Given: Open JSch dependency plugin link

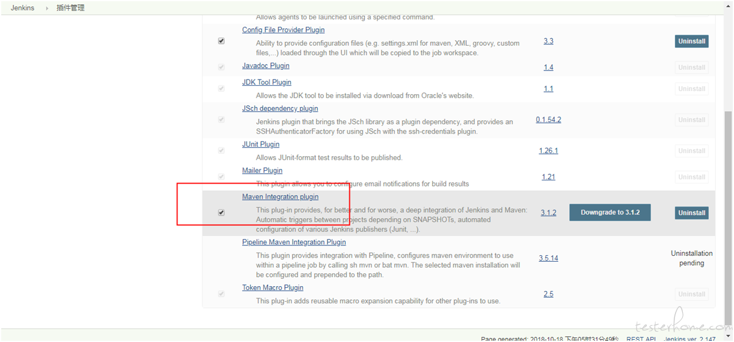Looking at the screenshot, I should click(280, 108).
